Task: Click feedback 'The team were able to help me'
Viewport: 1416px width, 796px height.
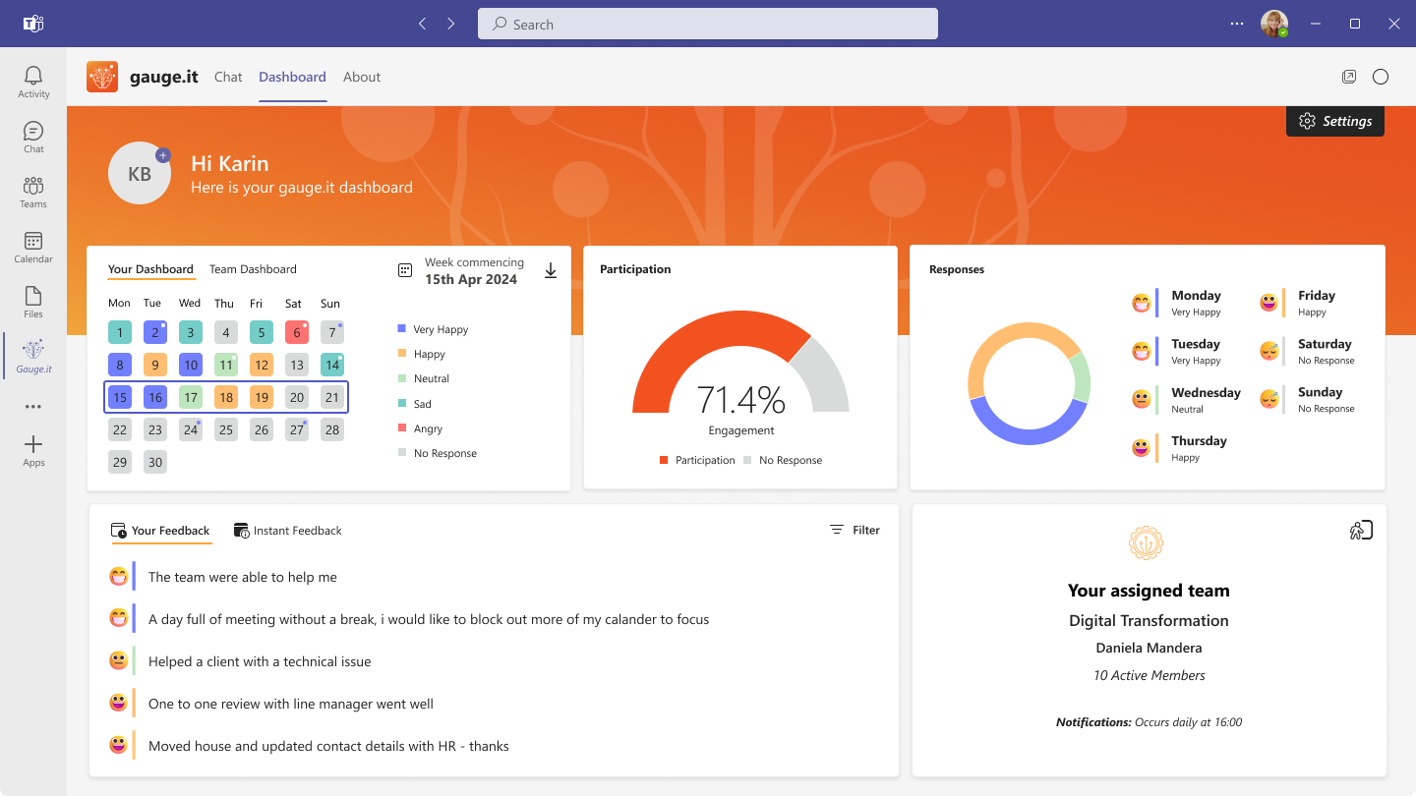Action: [243, 577]
